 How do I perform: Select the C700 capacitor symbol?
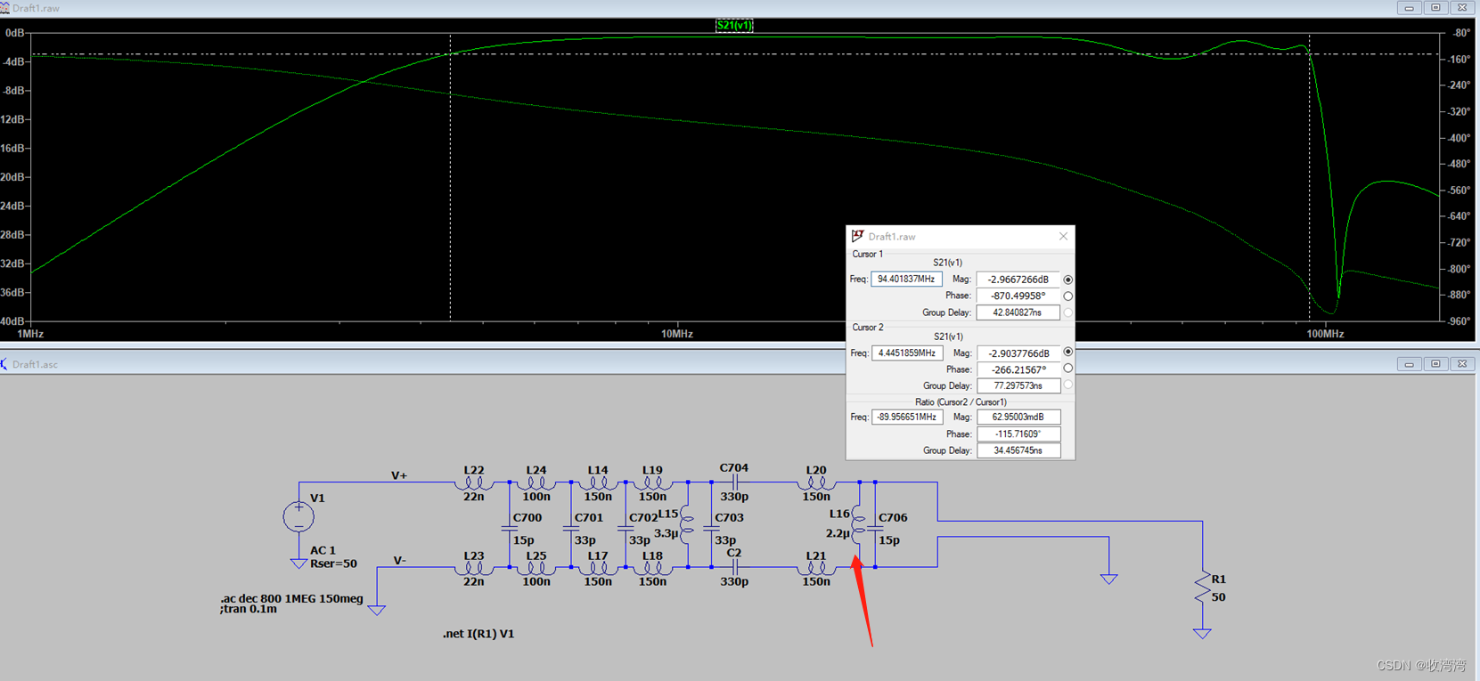pyautogui.click(x=510, y=529)
